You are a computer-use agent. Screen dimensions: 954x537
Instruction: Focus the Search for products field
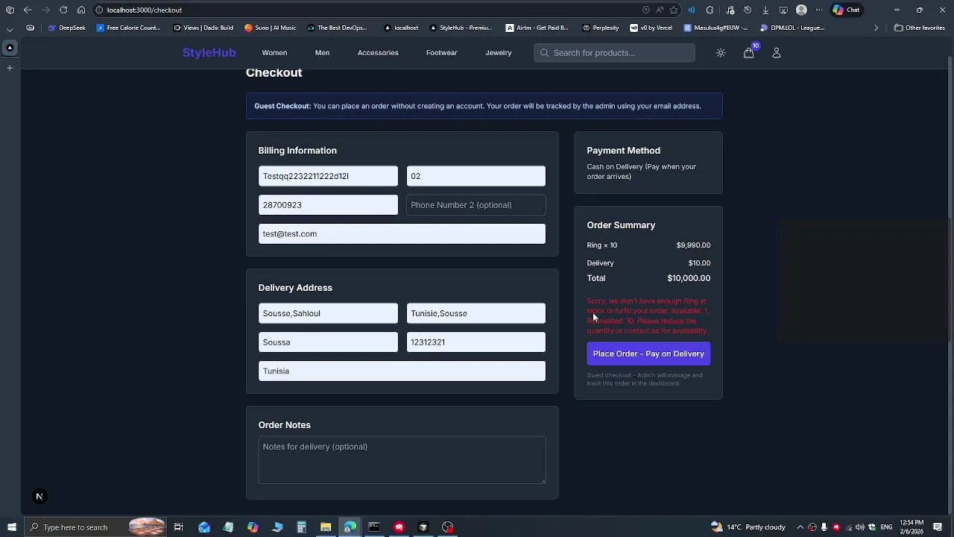[614, 53]
